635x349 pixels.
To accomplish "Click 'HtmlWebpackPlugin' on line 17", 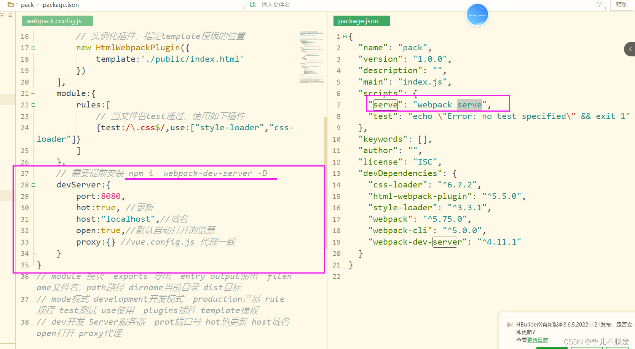I will (138, 48).
